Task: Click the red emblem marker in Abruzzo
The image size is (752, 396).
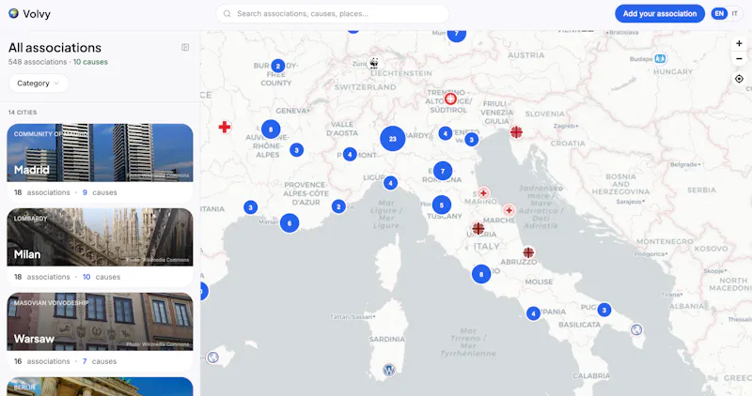Action: click(x=528, y=252)
